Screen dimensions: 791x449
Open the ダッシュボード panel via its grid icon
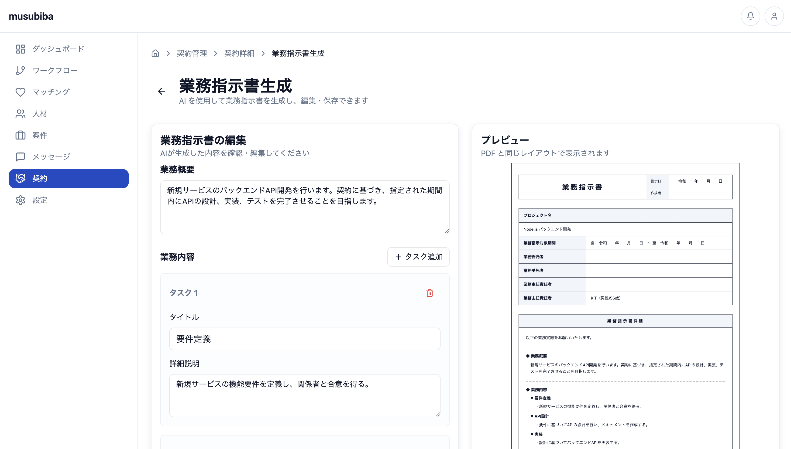point(20,49)
